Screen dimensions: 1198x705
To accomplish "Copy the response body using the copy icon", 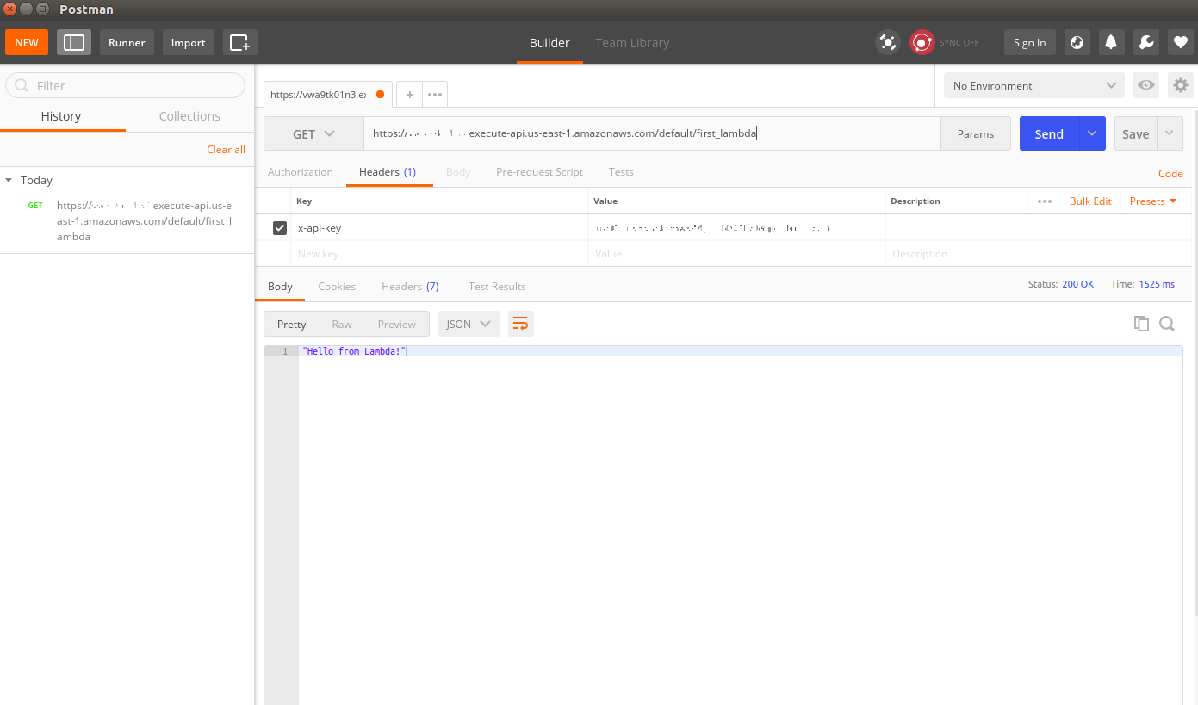I will pyautogui.click(x=1141, y=323).
